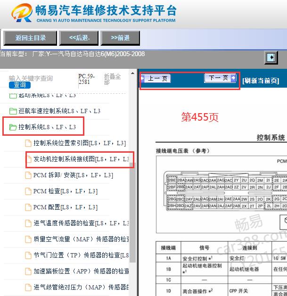
Task: Open 控制系统位置索引图 document
Action: coord(80,143)
